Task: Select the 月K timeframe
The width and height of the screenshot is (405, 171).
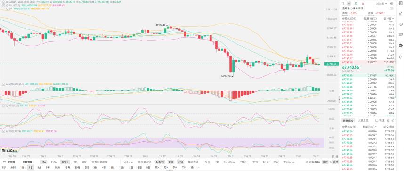Action: click(x=166, y=167)
